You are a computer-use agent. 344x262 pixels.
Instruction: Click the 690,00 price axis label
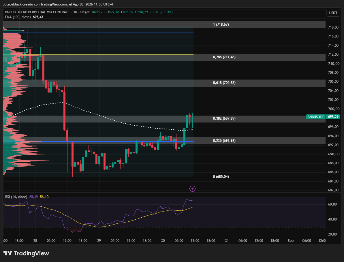pos(333,154)
